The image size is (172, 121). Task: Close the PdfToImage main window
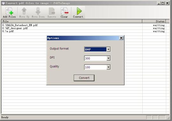[x=167, y=3]
